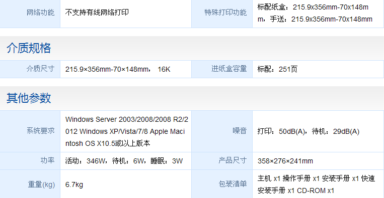Select the text 不支持有线网络打印
This screenshot has height=198, width=384.
pyautogui.click(x=97, y=13)
